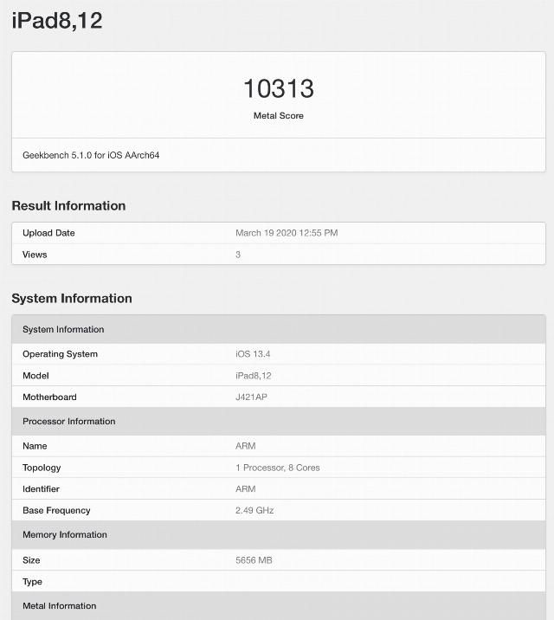Click the System Information table header row
The image size is (554, 620).
click(279, 329)
